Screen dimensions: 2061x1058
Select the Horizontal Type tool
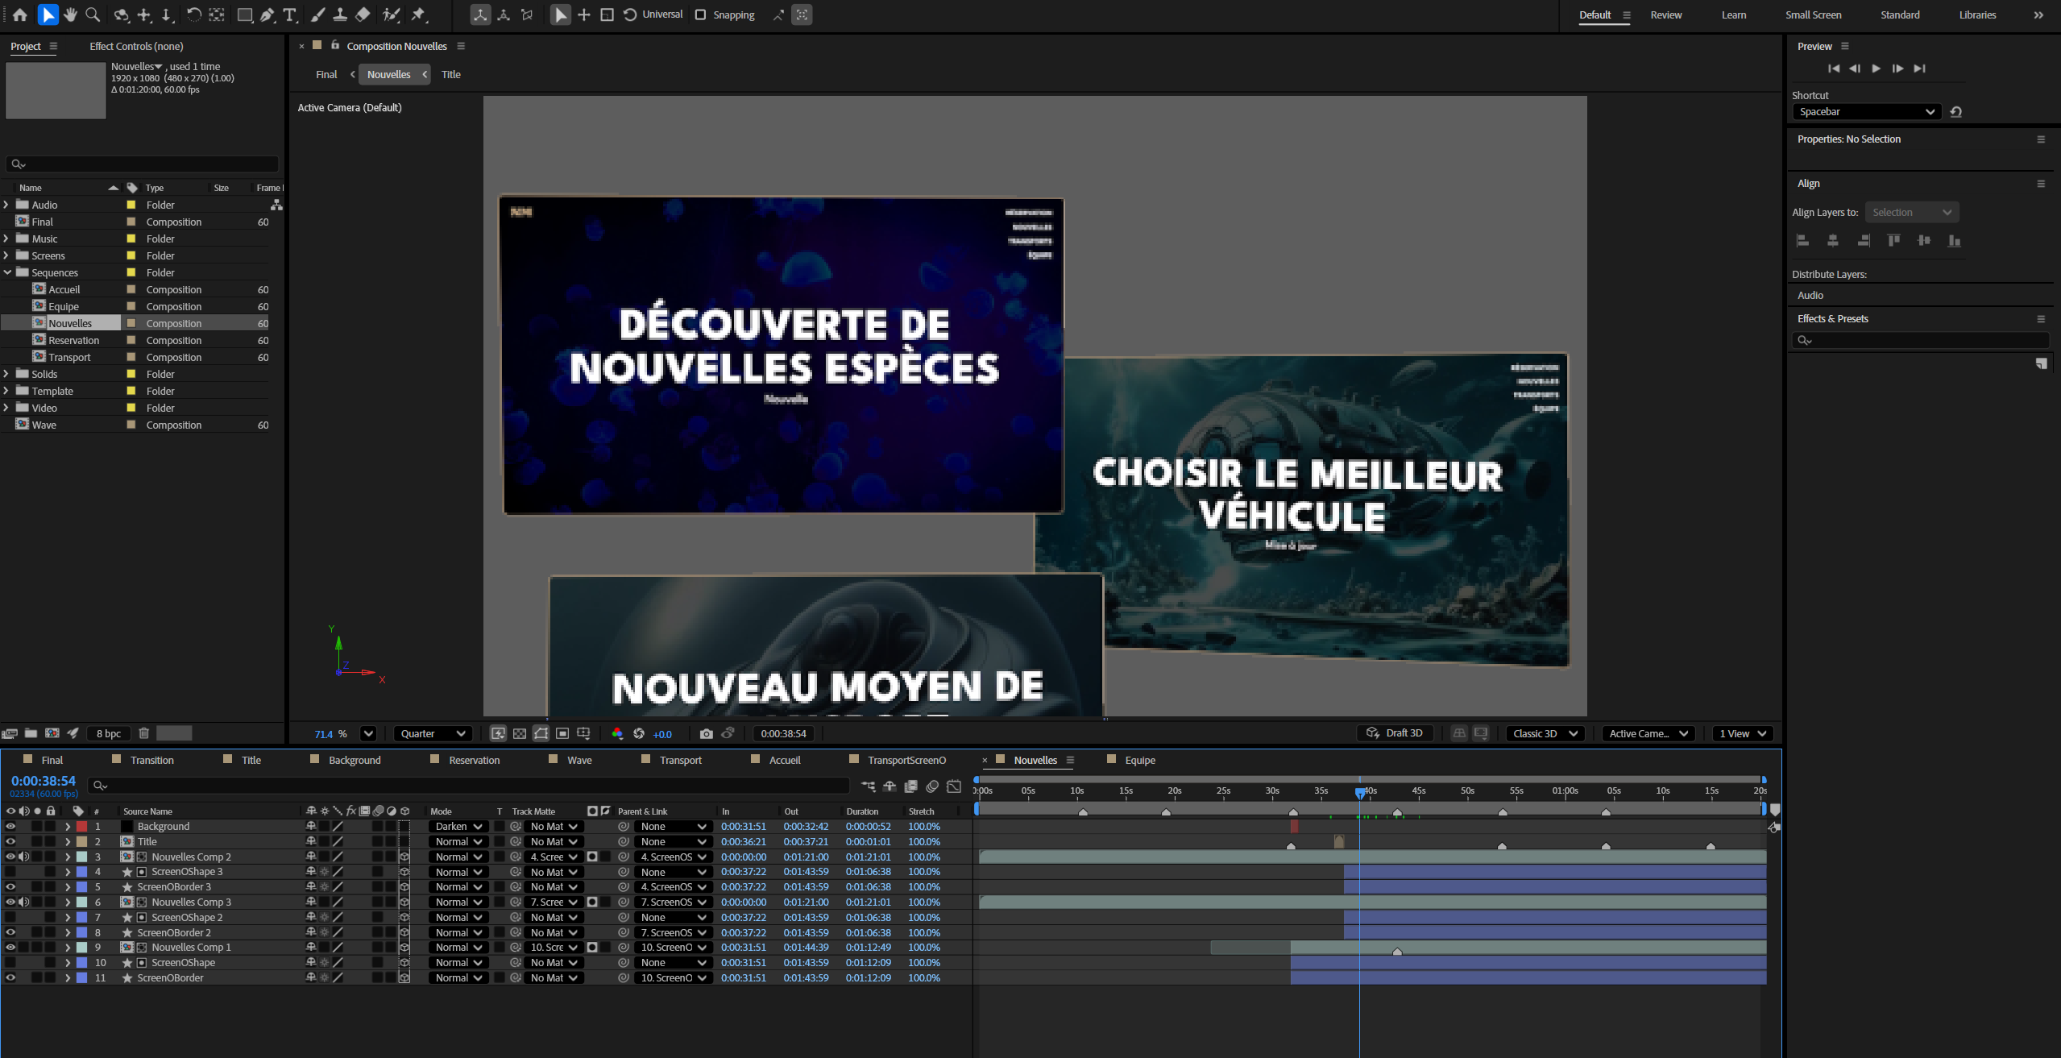click(290, 15)
